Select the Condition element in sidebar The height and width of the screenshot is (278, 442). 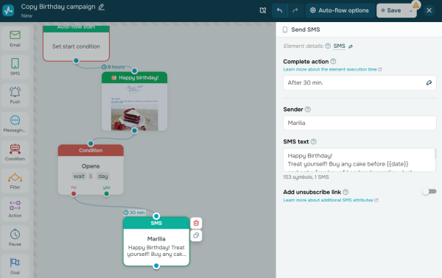pos(15,152)
